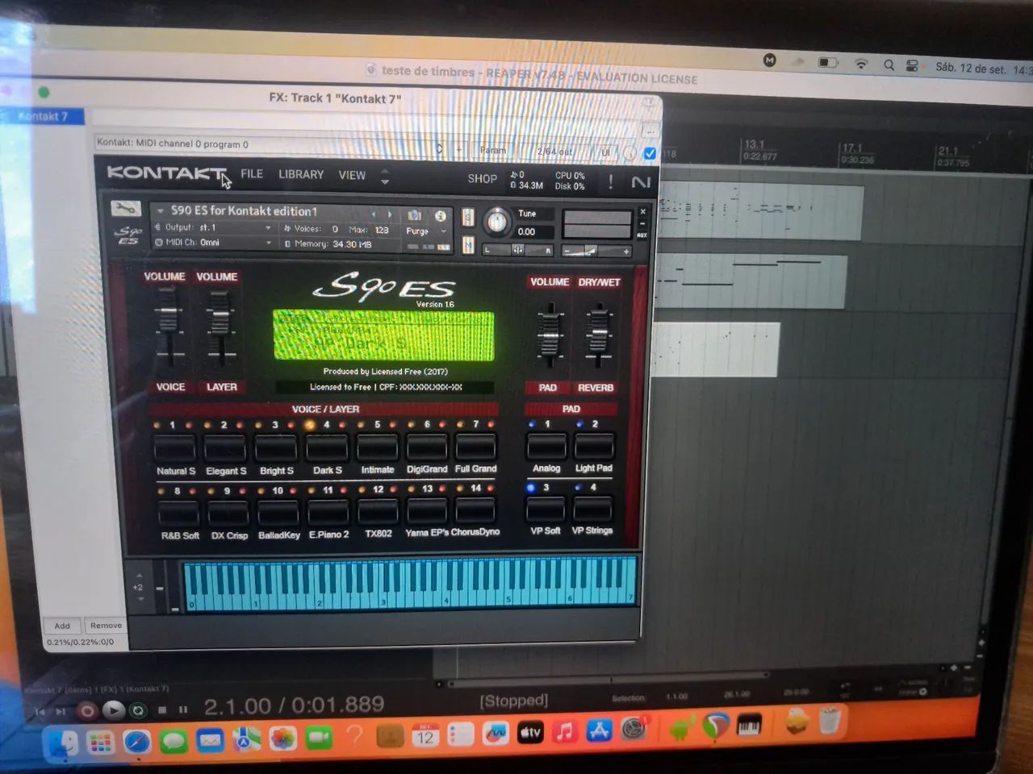Activate the Bright S voice button

click(276, 447)
